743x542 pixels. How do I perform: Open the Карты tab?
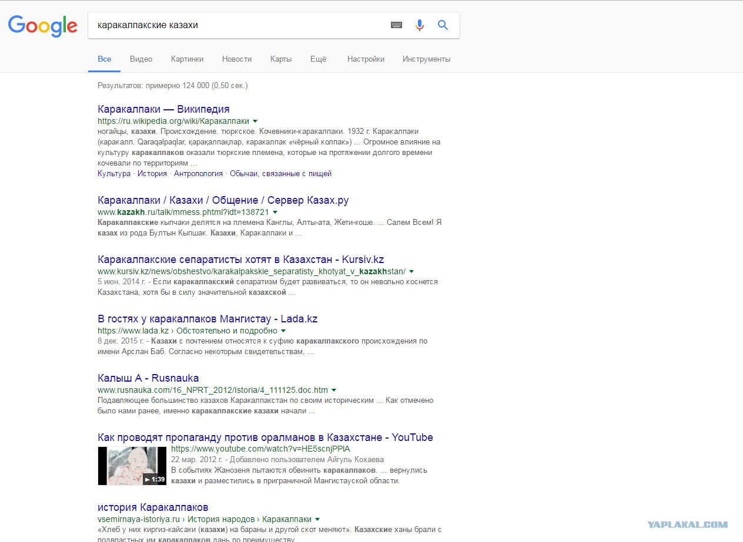pos(281,59)
